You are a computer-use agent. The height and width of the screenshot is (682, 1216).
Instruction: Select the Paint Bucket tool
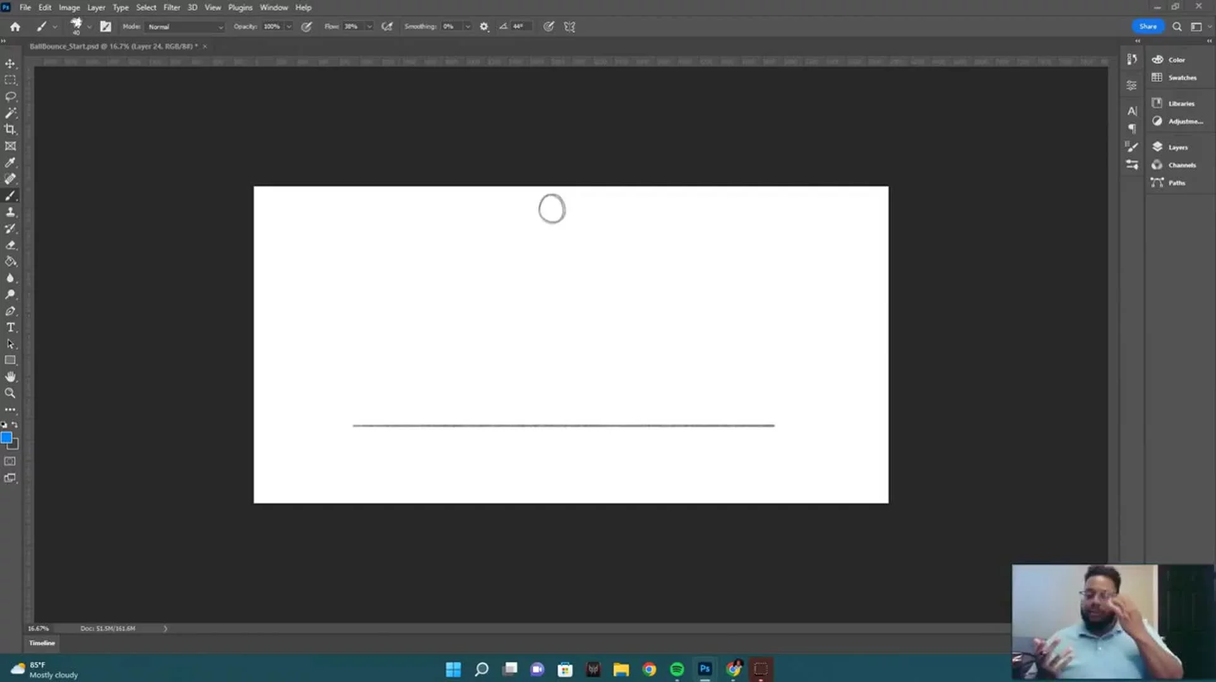tap(11, 261)
